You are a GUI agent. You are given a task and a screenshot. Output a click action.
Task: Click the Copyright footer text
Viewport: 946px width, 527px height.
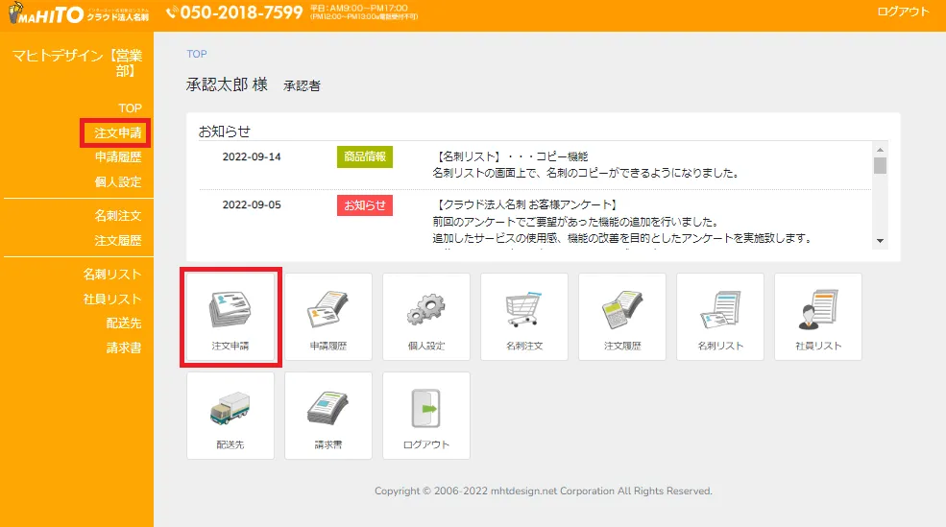[x=543, y=491]
